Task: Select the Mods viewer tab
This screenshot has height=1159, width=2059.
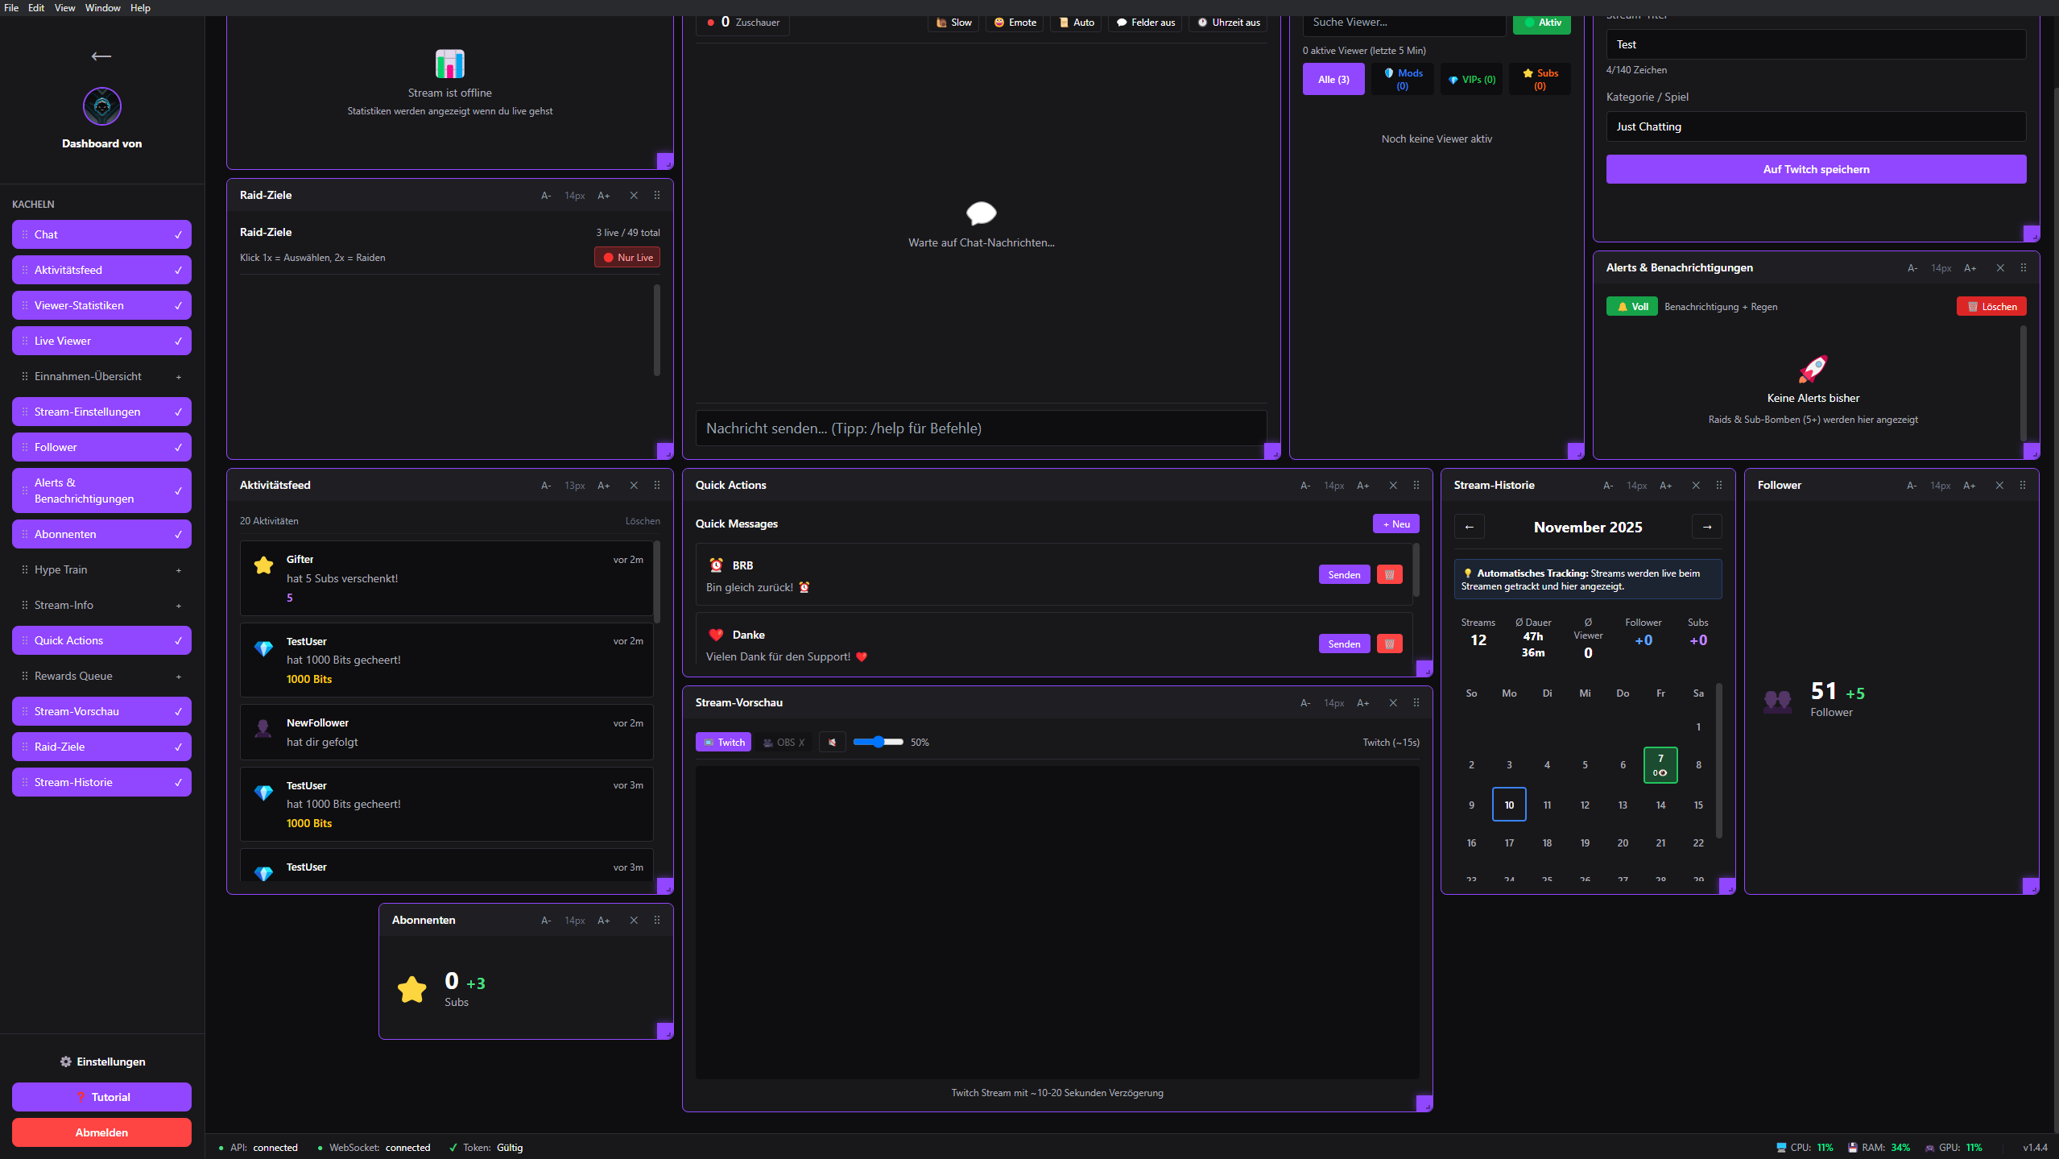Action: 1402,79
